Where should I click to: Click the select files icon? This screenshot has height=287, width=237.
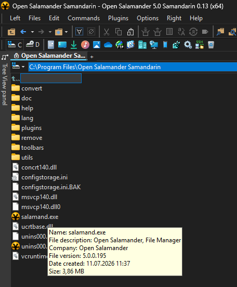[x=79, y=32]
